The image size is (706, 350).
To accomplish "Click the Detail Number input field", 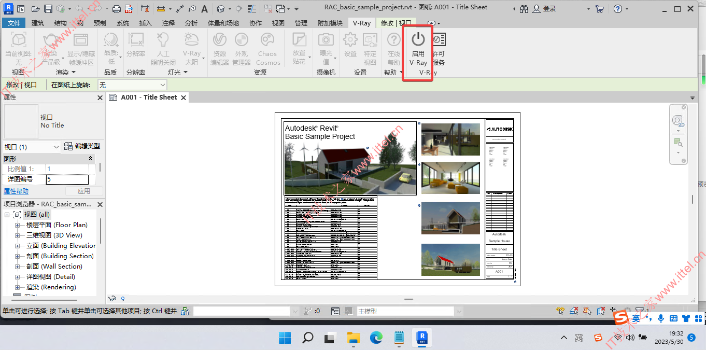I will coord(67,179).
